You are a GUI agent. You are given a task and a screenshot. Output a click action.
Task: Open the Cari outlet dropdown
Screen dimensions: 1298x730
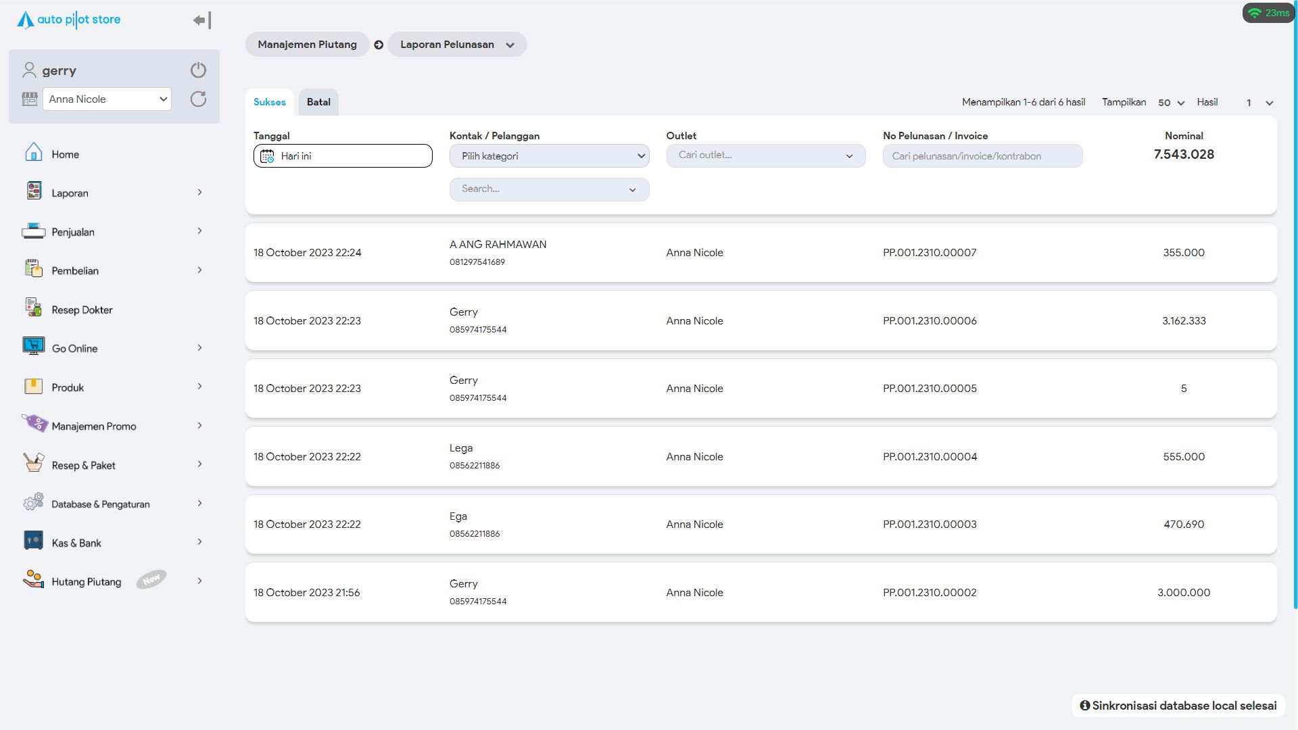tap(765, 155)
